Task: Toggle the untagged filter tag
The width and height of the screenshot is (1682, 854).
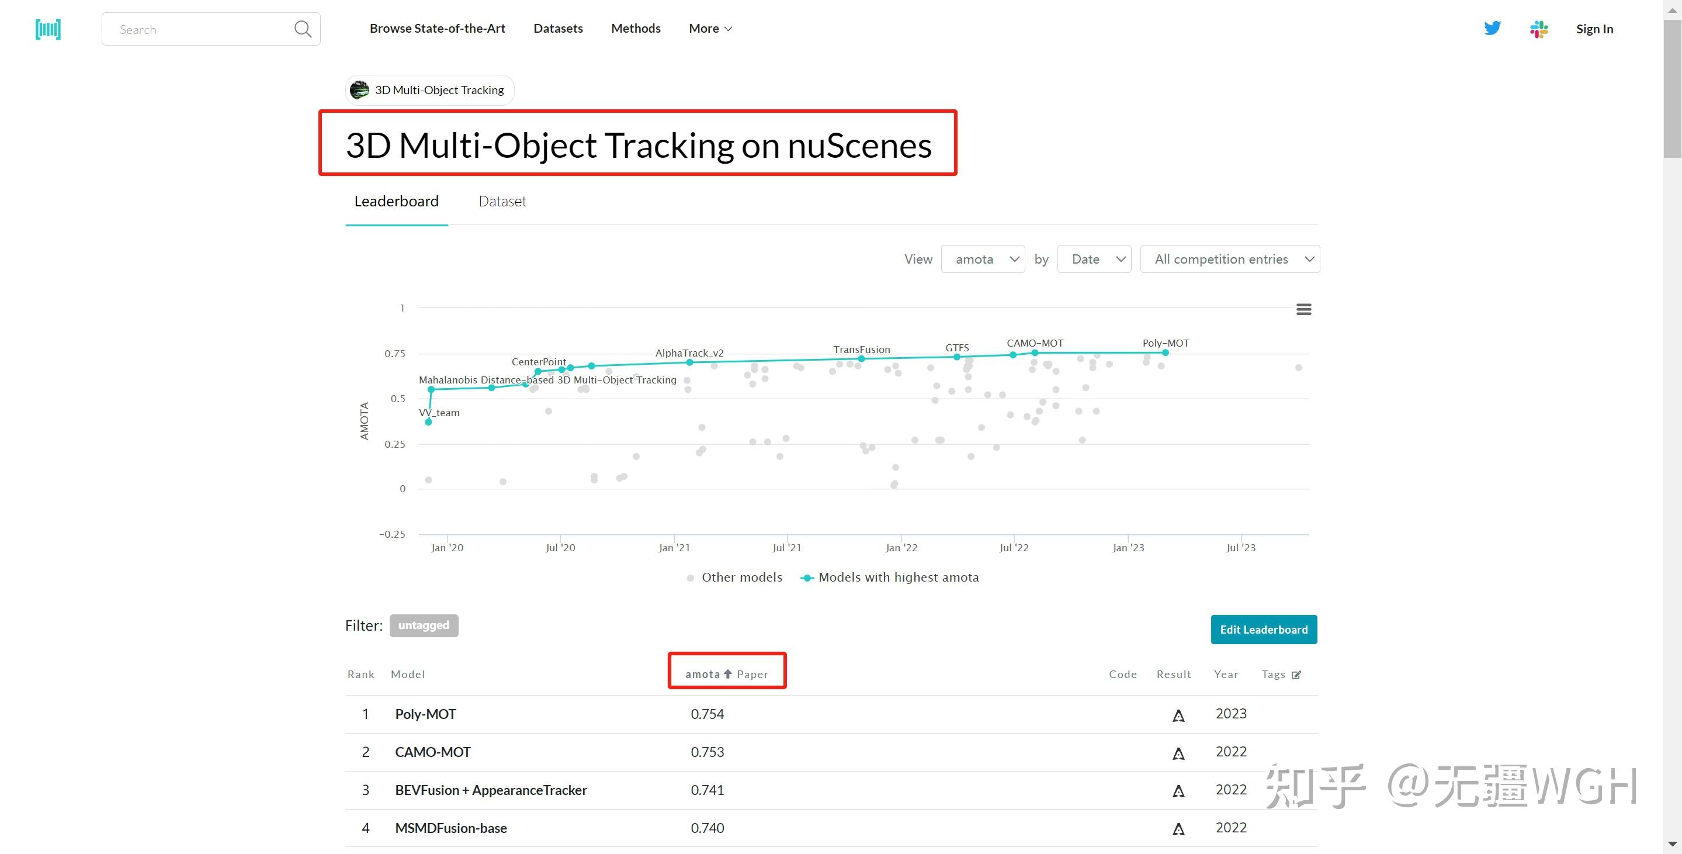Action: [x=424, y=625]
